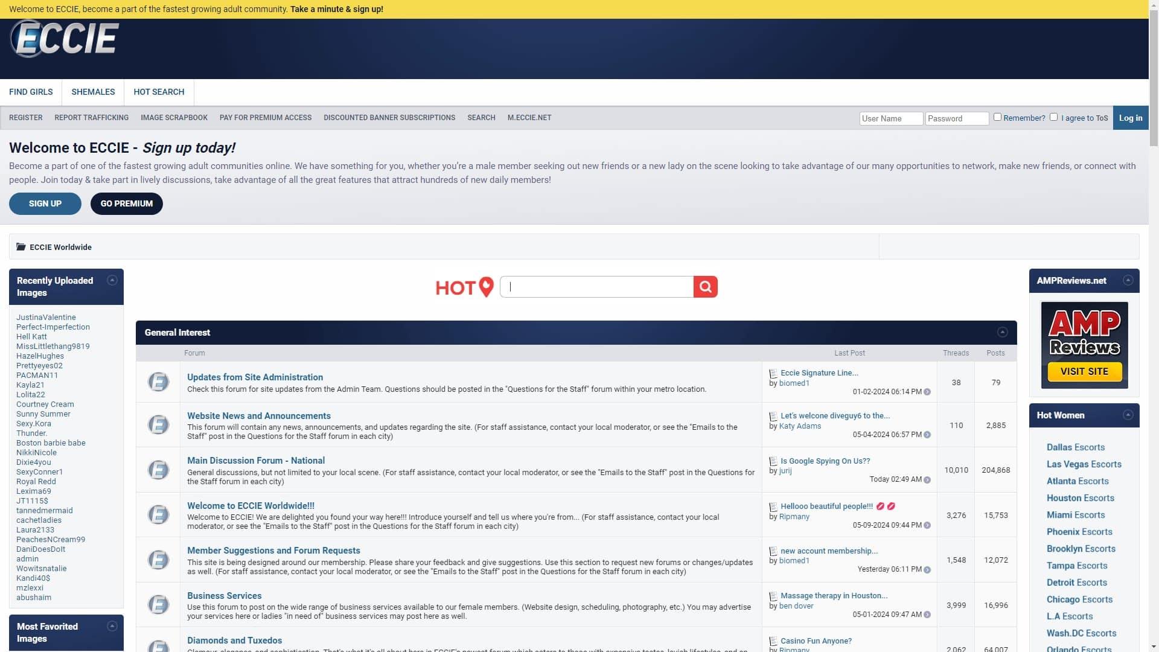Click inside the HOT search text box
The width and height of the screenshot is (1159, 652).
(x=597, y=287)
